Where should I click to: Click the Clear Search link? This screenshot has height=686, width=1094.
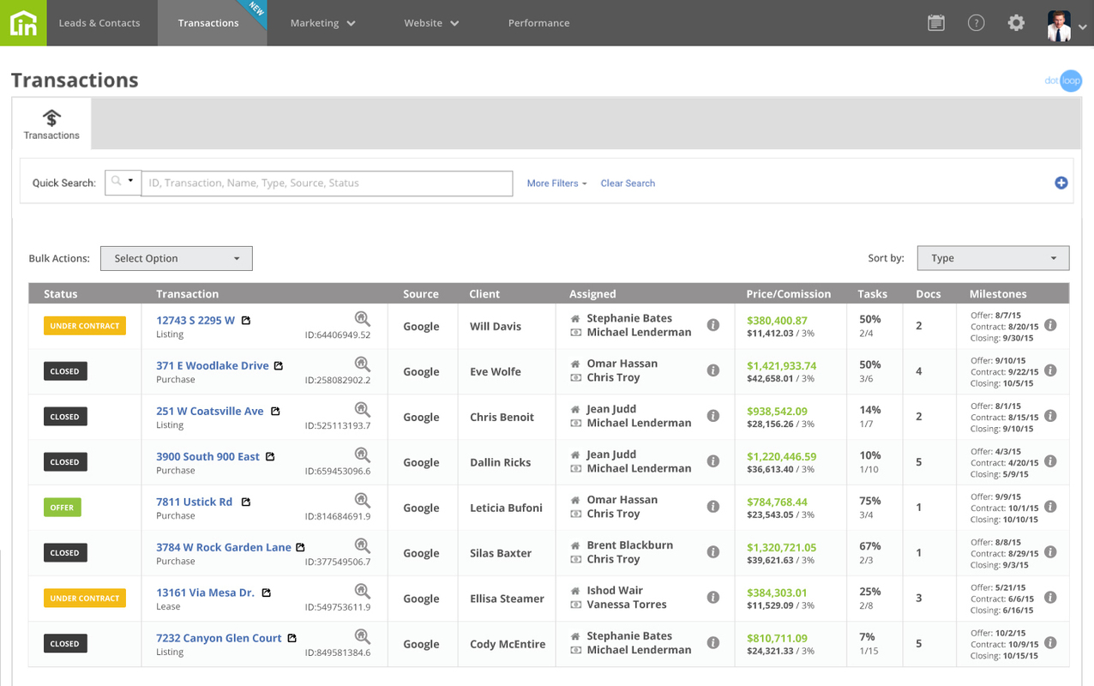tap(628, 183)
